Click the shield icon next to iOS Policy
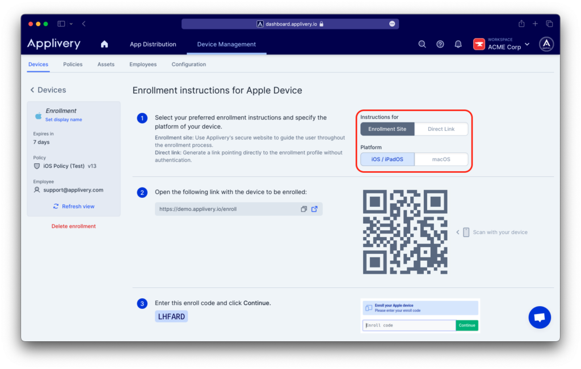Viewport: 581px width, 369px height. point(37,166)
